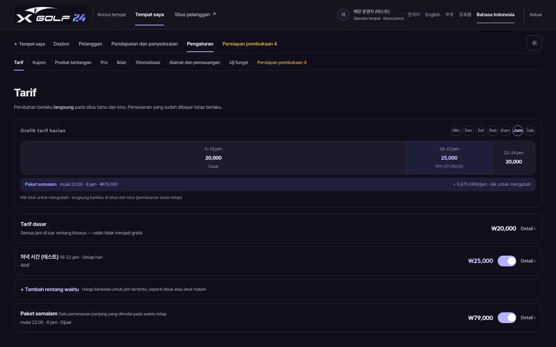The width and height of the screenshot is (556, 347).
Task: Switch language to 中文
Action: click(x=449, y=15)
